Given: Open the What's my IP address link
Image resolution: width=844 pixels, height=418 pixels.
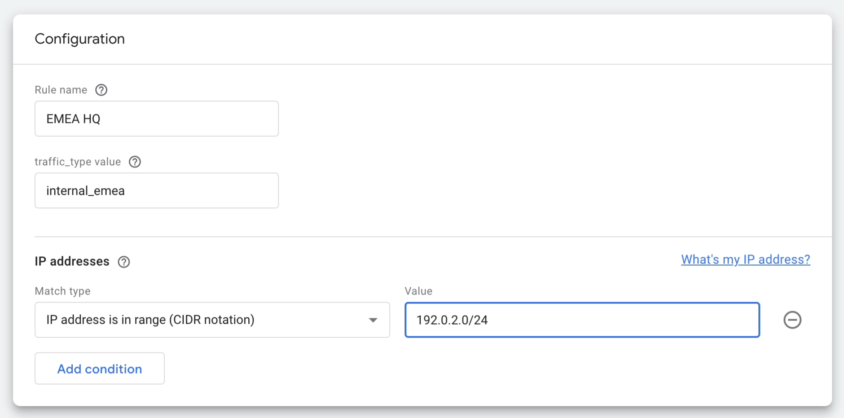Looking at the screenshot, I should tap(745, 260).
